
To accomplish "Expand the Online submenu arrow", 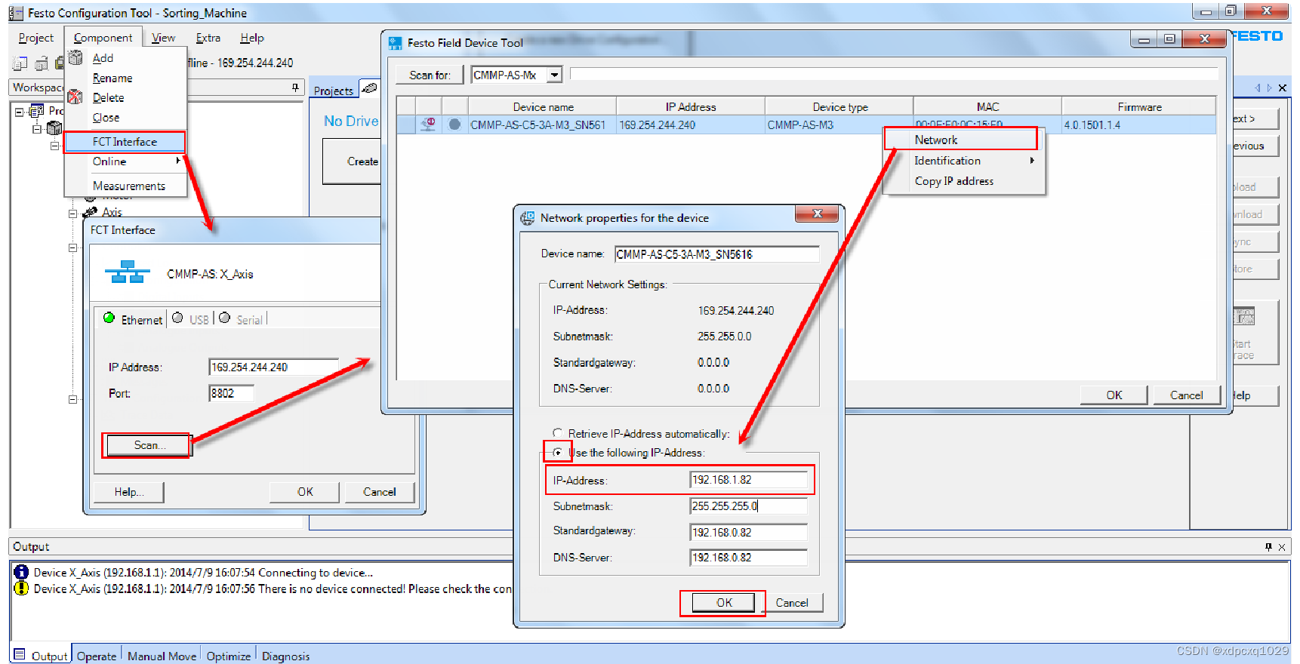I will click(x=178, y=161).
